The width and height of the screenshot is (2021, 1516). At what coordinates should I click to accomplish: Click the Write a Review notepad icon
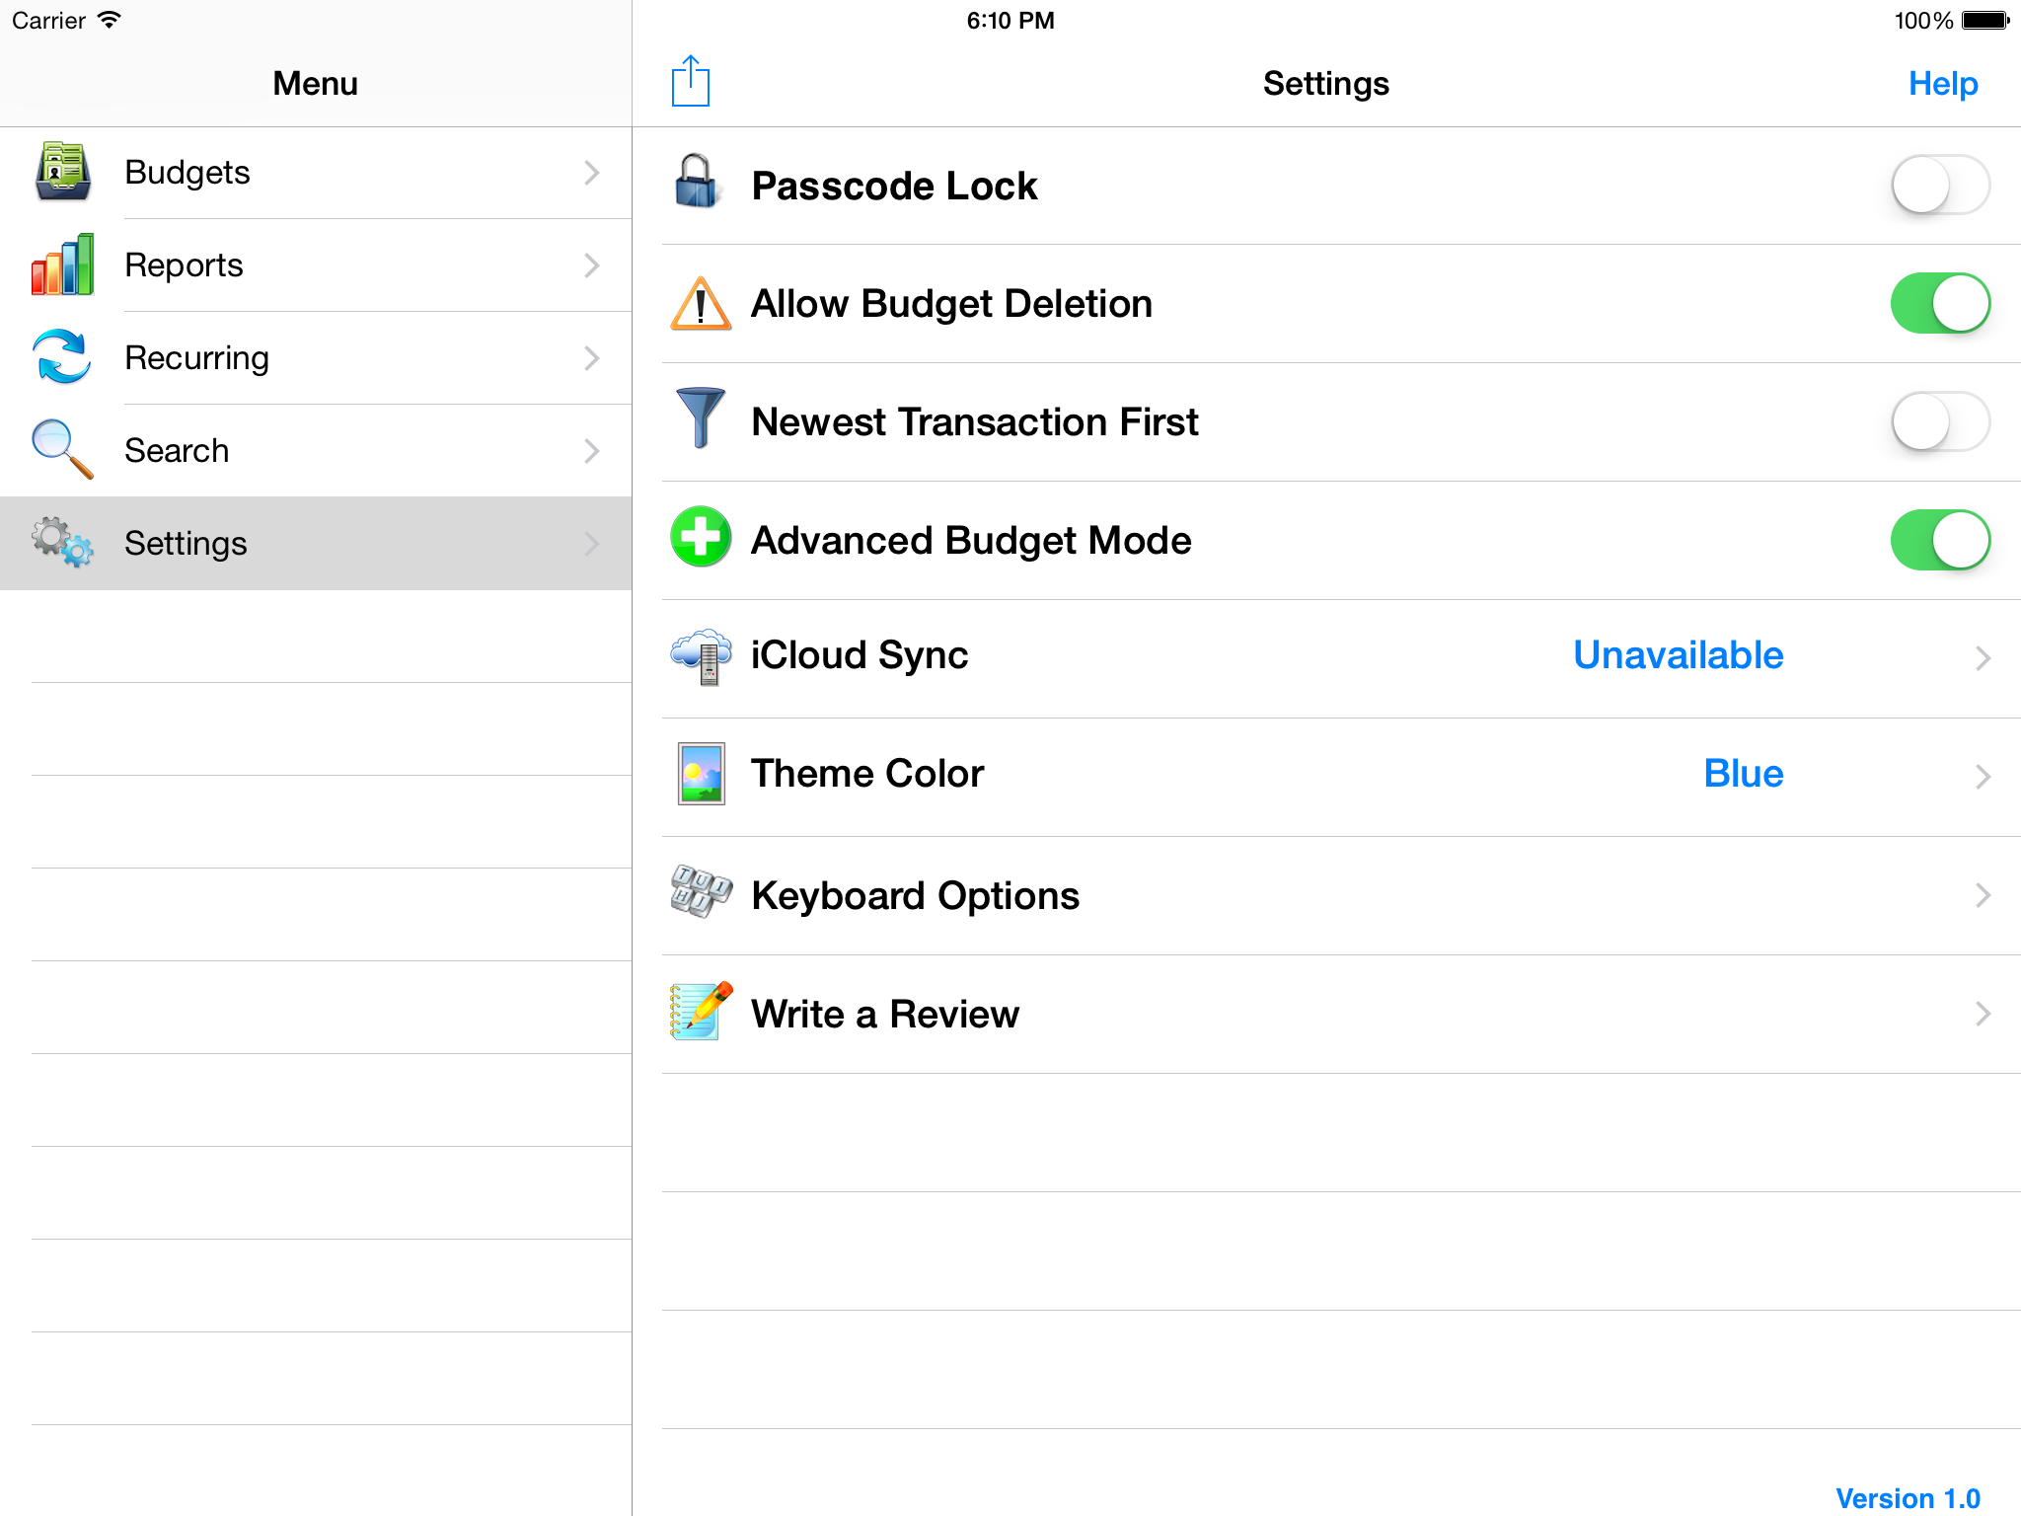pos(701,1012)
